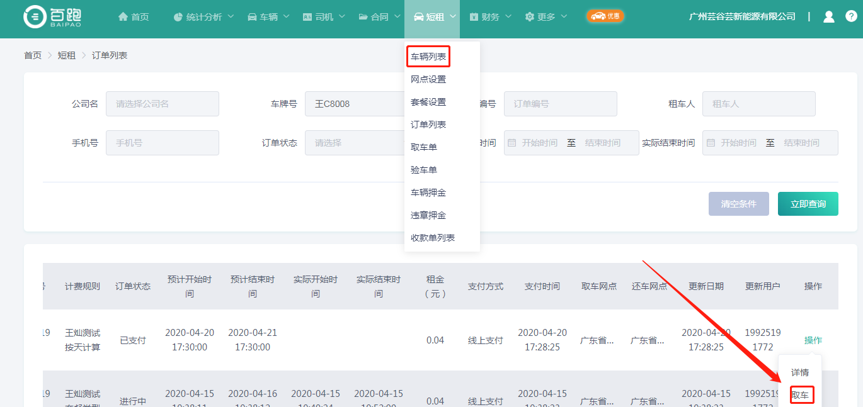This screenshot has height=407, width=863.
Task: Click 取车 in the row action popup
Action: (x=801, y=395)
